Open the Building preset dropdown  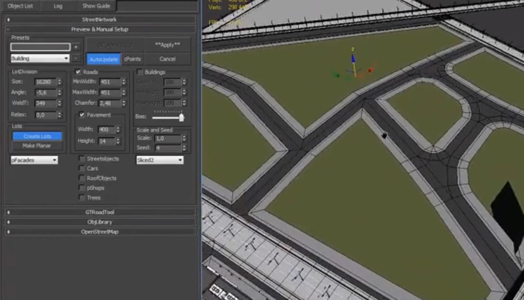tap(40, 58)
